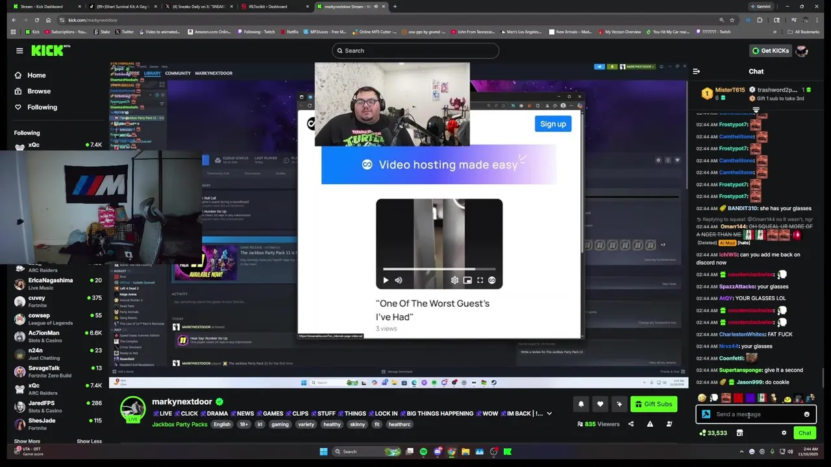Bookmark this page with star icon
The width and height of the screenshot is (831, 467).
(732, 20)
